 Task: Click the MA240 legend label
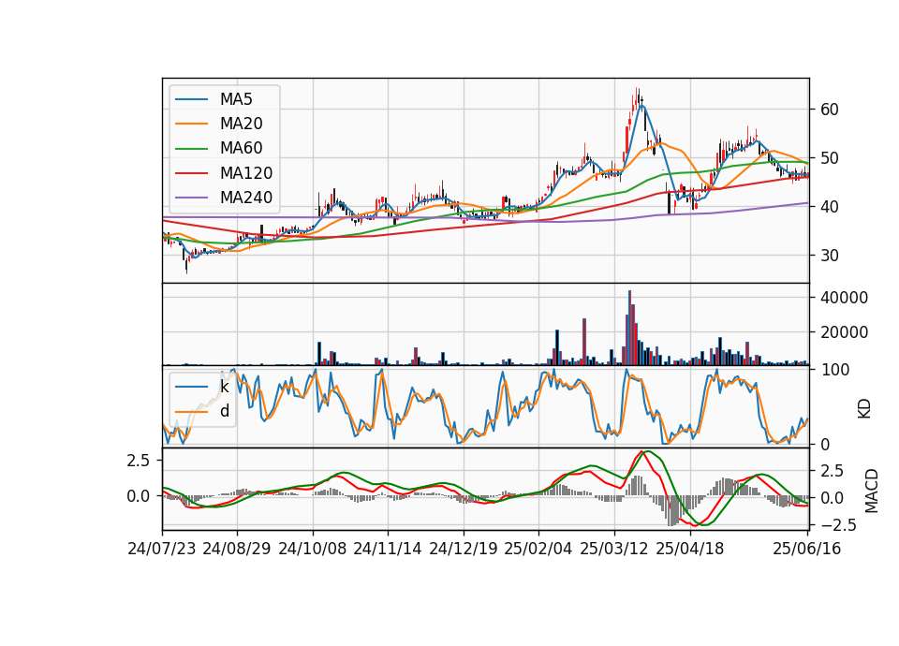tap(246, 198)
